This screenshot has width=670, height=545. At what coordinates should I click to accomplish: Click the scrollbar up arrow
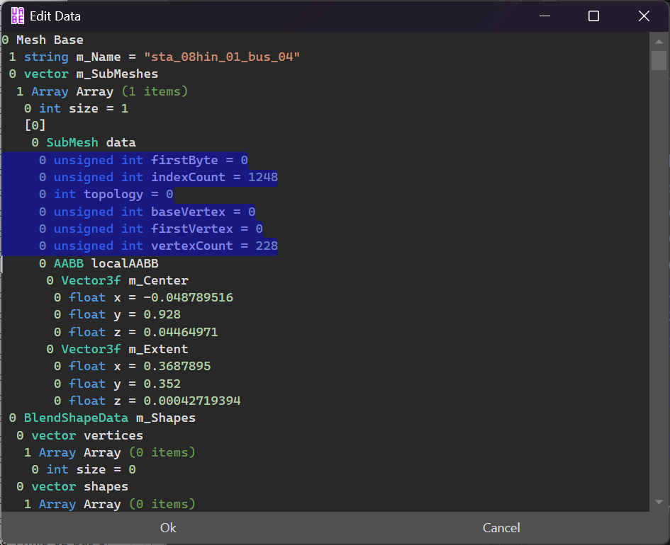[659, 41]
